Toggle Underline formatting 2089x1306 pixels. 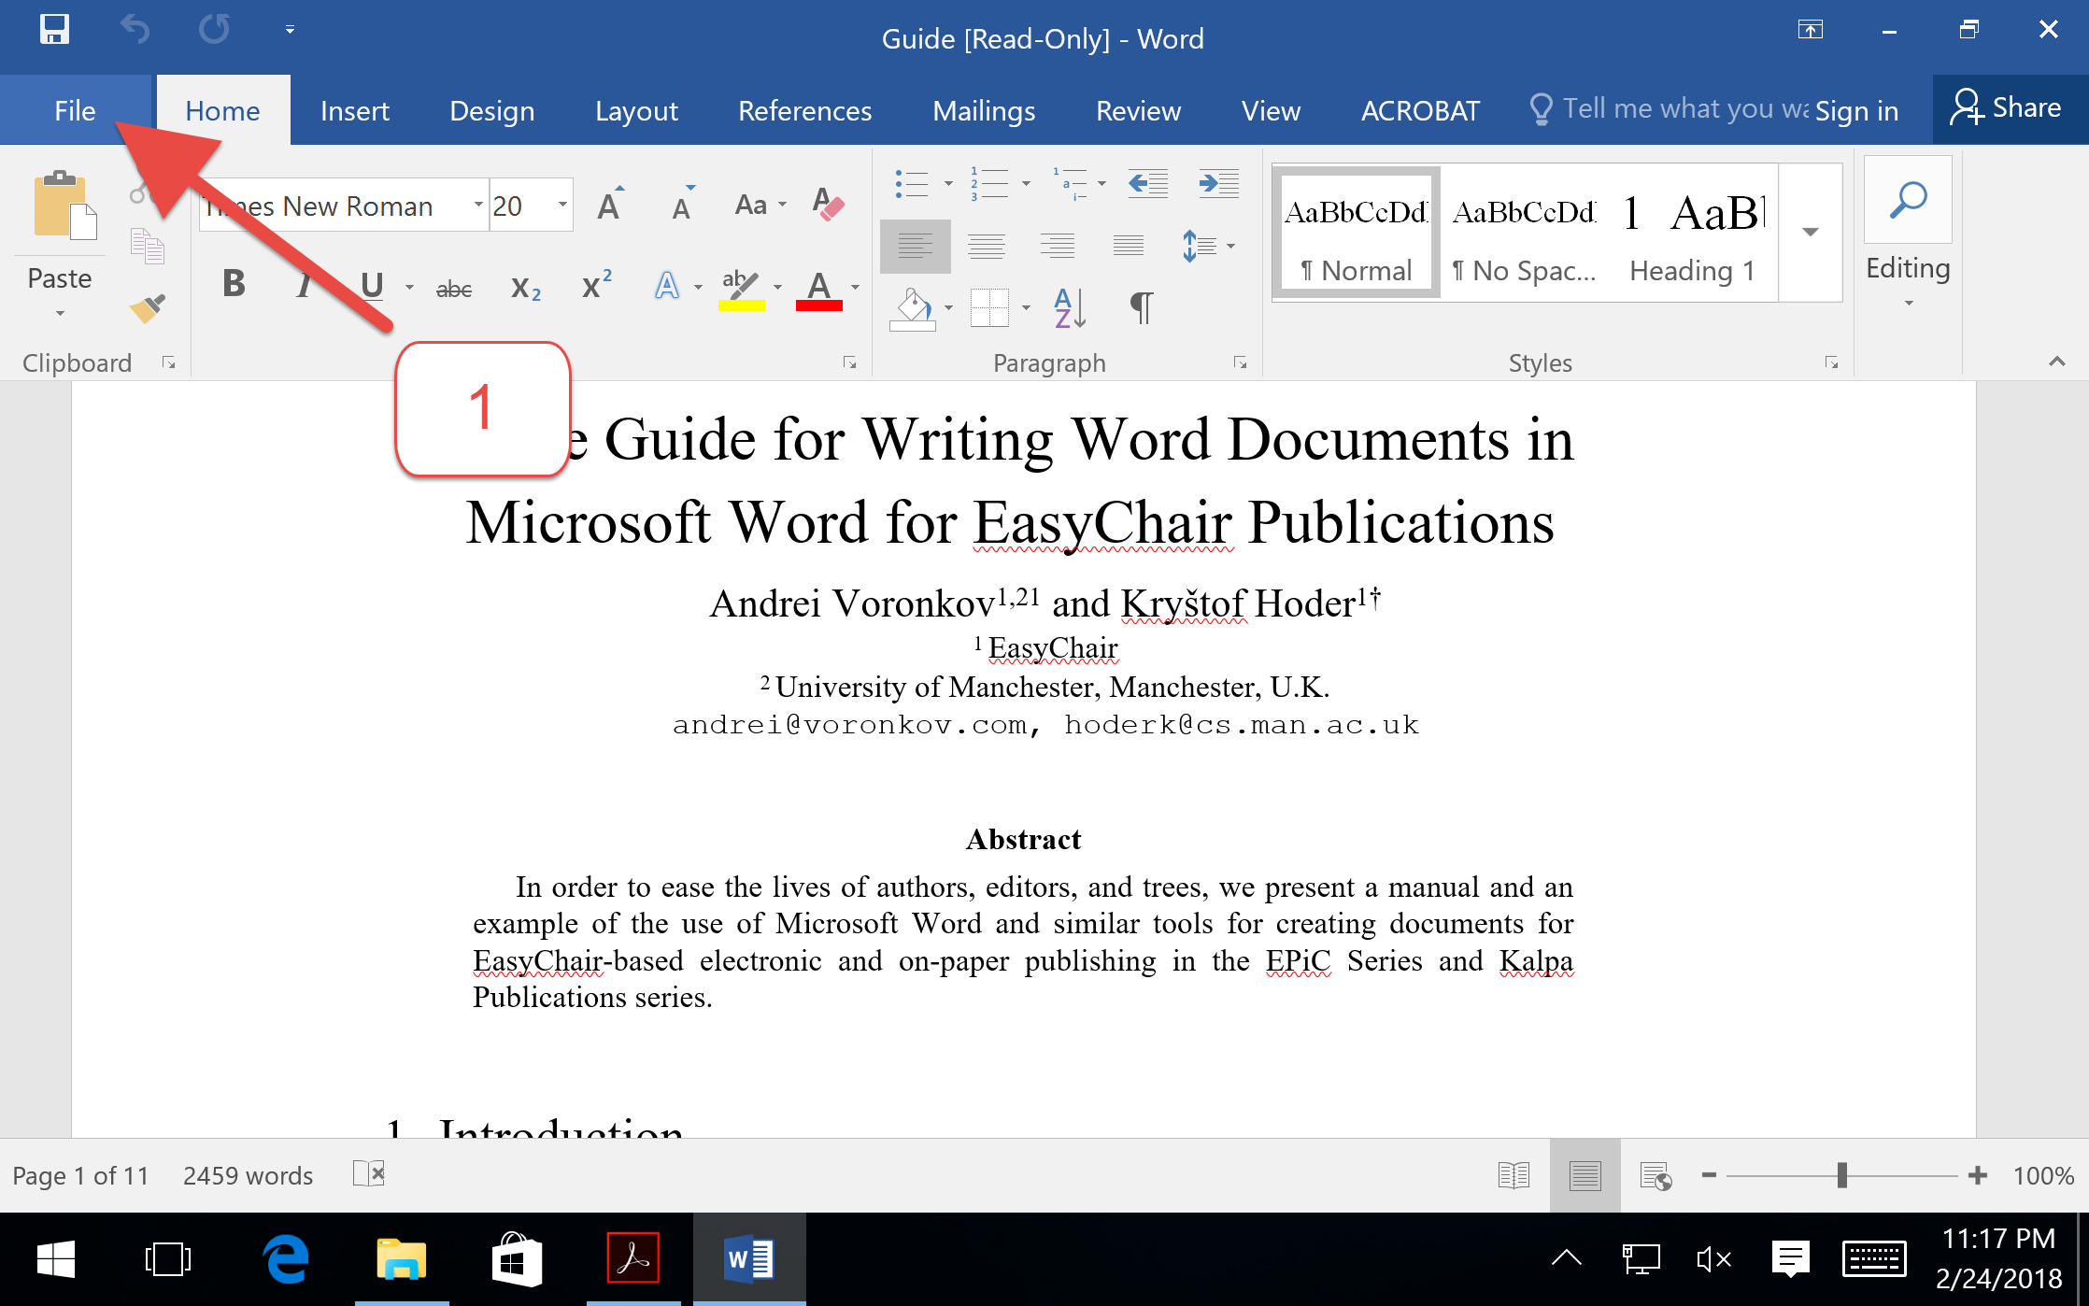(372, 284)
